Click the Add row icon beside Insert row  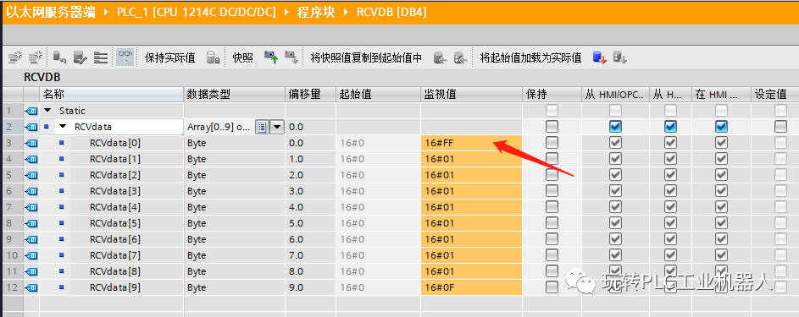(x=36, y=57)
